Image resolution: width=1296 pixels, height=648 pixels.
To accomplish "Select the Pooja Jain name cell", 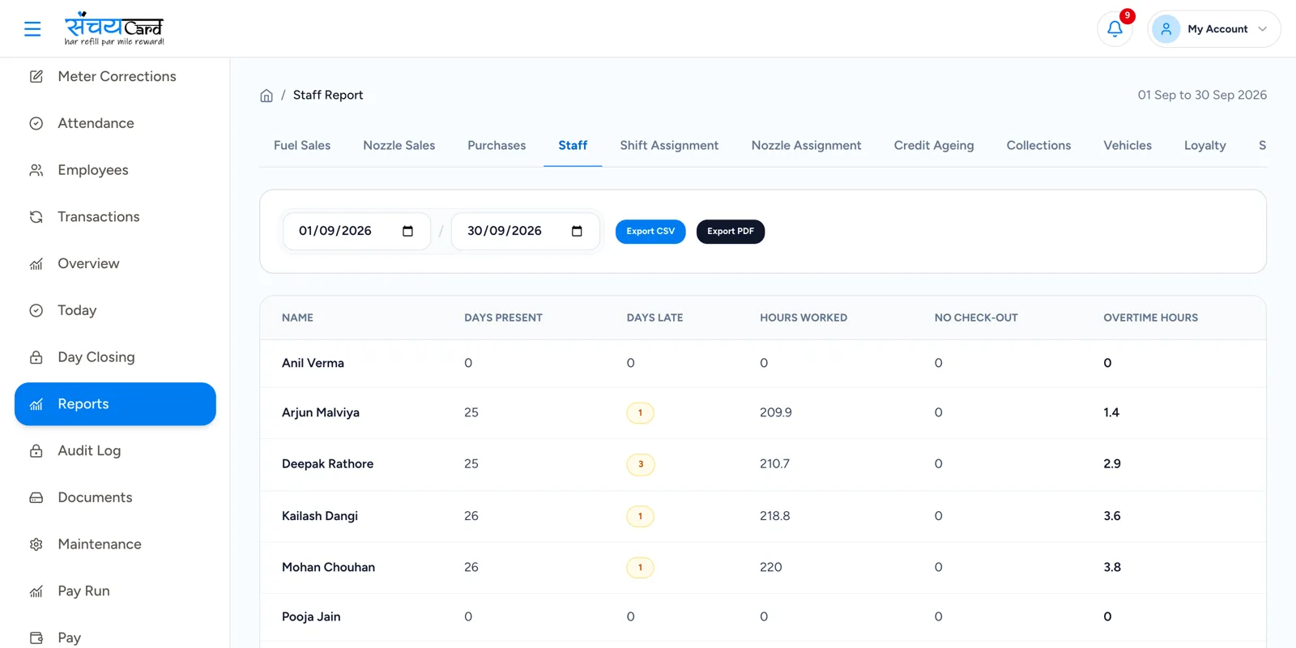I will tap(311, 617).
